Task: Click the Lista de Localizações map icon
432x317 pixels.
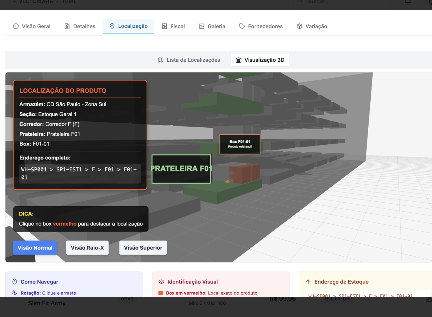Action: click(161, 60)
